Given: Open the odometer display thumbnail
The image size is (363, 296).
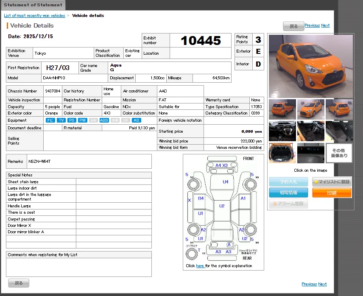Looking at the screenshot, I should 311,153.
